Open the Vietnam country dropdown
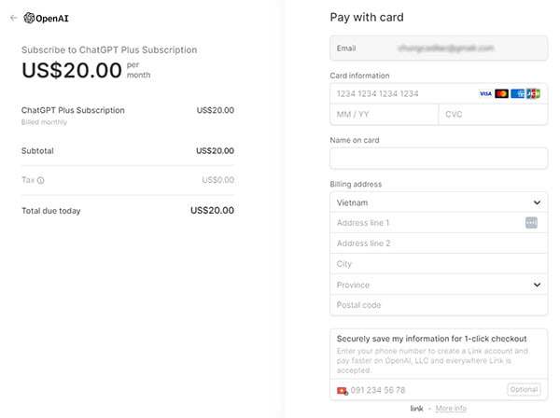Viewport: 560px width, 418px height. coord(439,202)
